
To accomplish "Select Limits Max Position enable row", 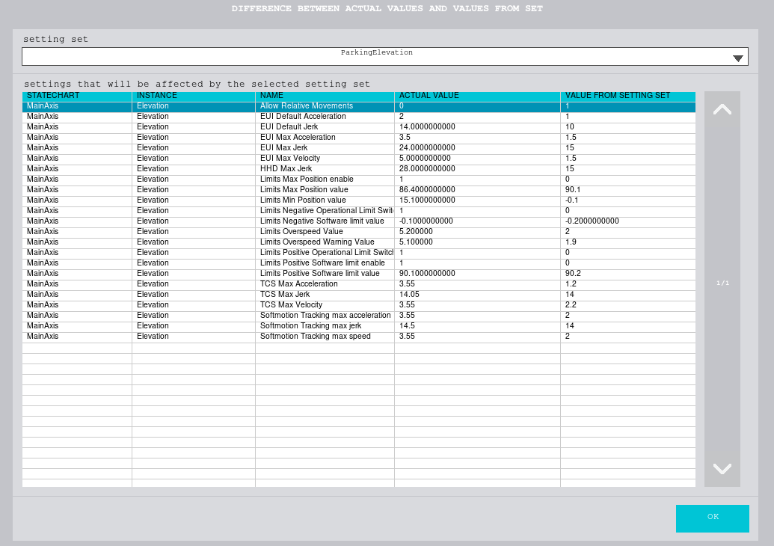I will coord(359,180).
